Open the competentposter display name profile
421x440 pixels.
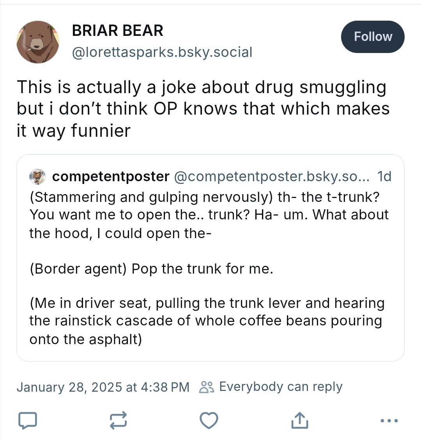110,177
